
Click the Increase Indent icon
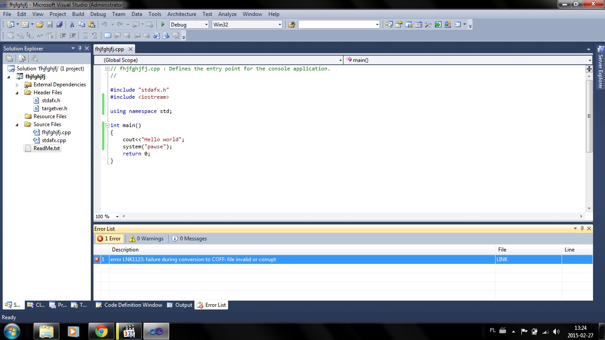[72, 35]
